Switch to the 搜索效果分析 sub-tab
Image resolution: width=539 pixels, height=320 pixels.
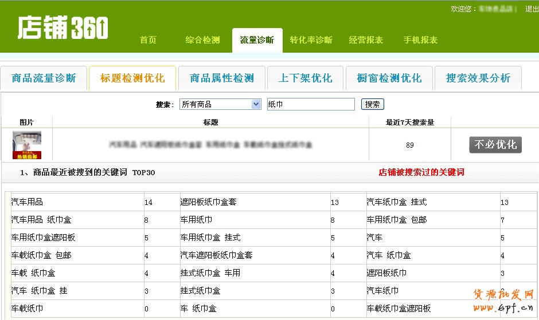point(478,78)
